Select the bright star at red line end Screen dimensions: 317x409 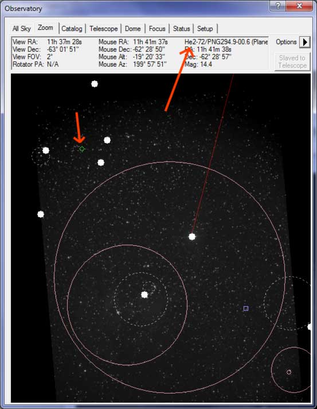click(x=192, y=237)
